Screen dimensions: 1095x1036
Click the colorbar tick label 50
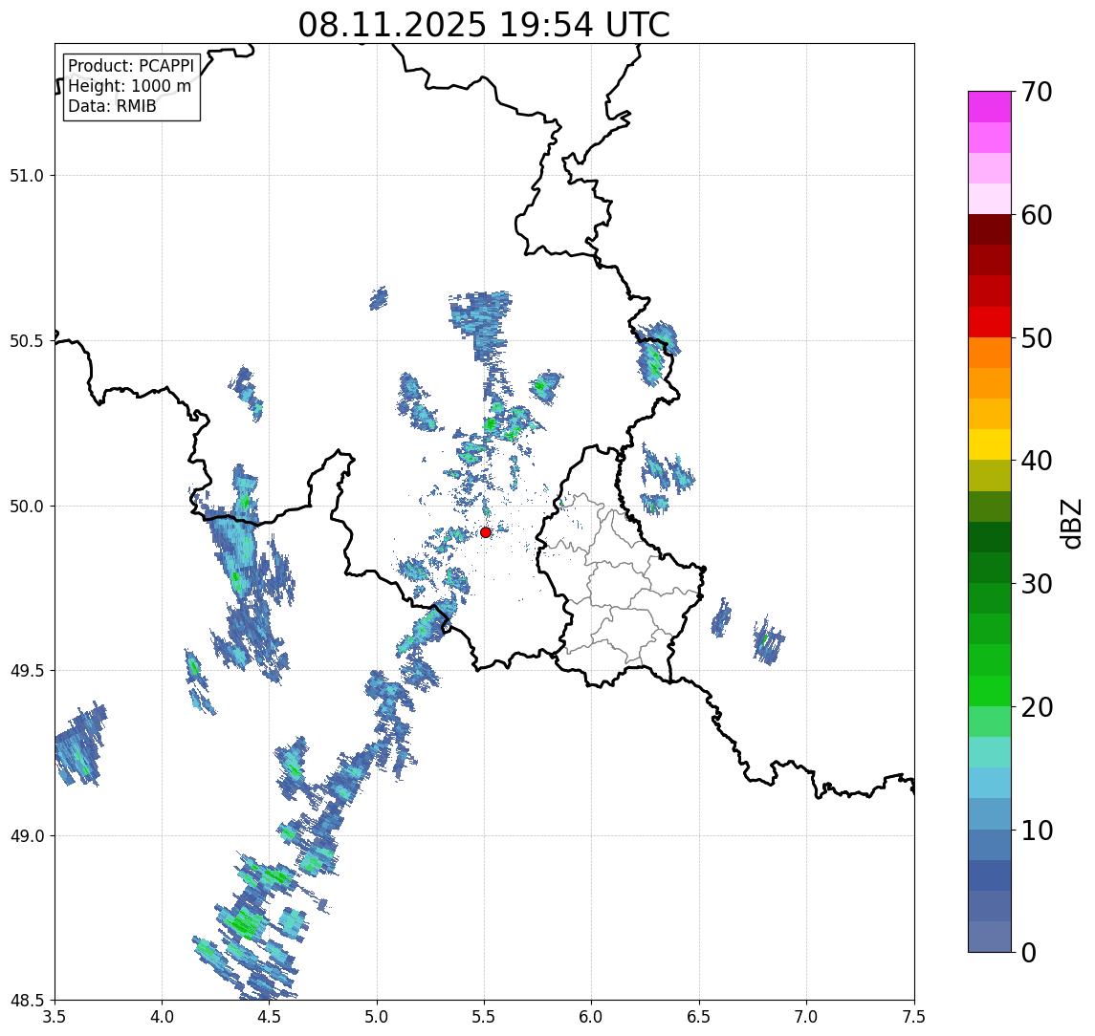click(1037, 338)
